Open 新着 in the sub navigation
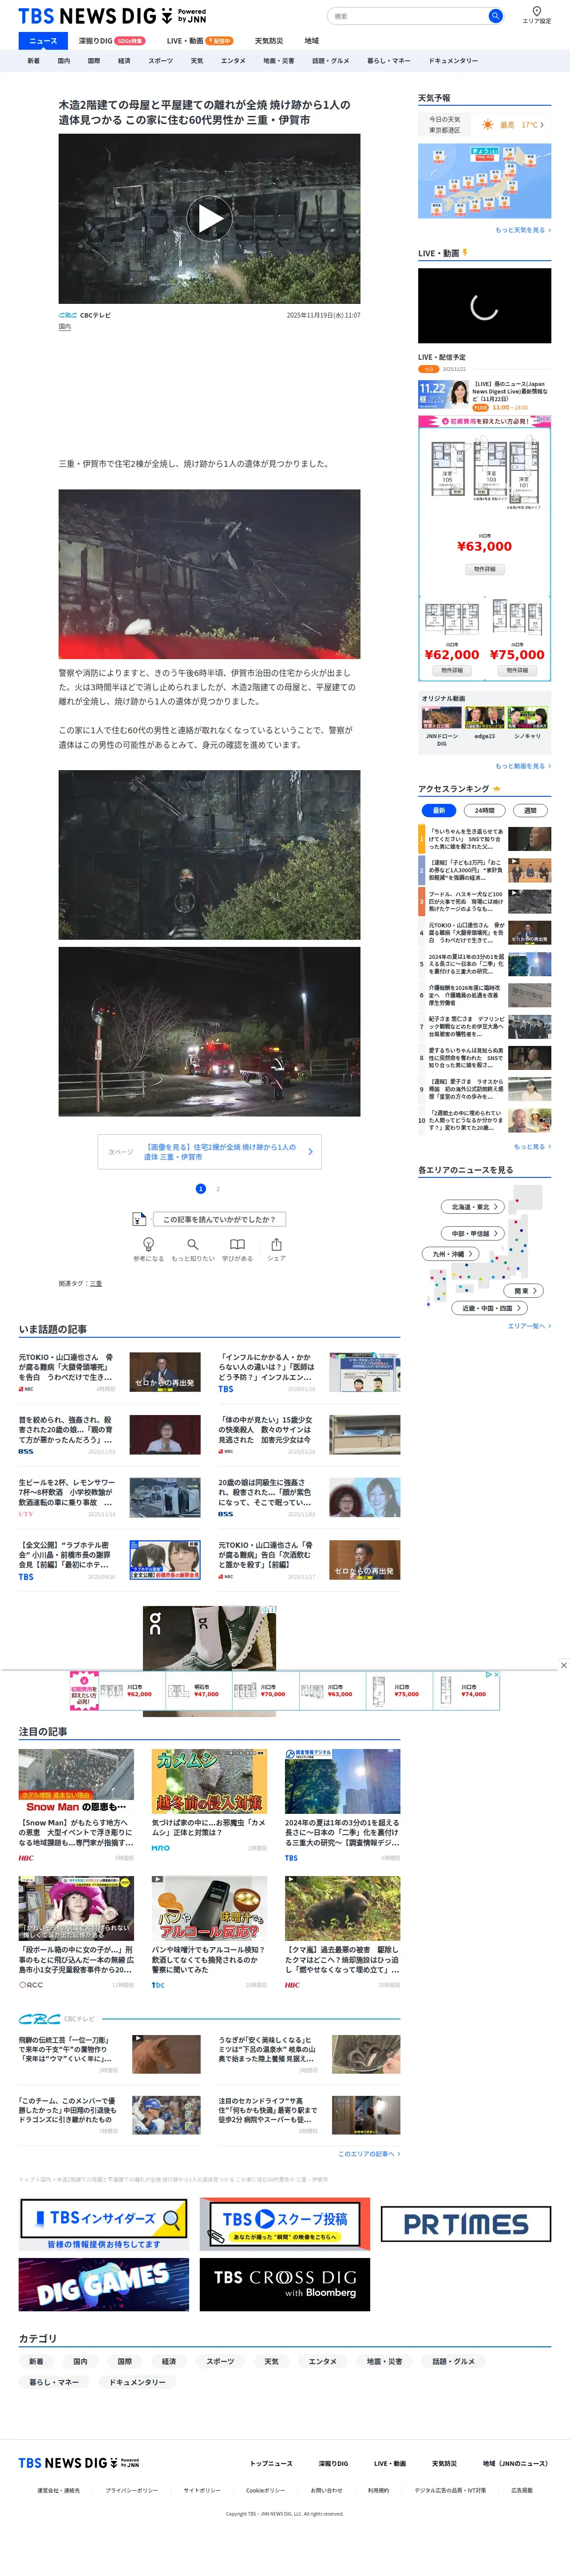The image size is (570, 2576). [x=34, y=61]
